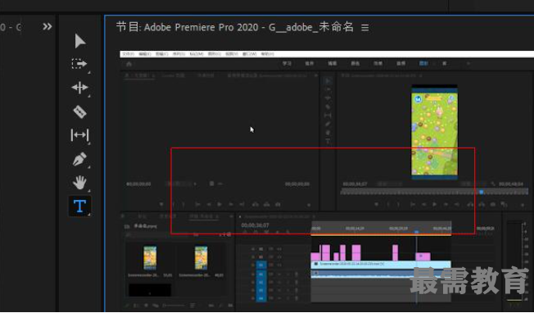Screen dimensions: 534x313
Task: Choose the Pen tool
Action: (x=79, y=159)
